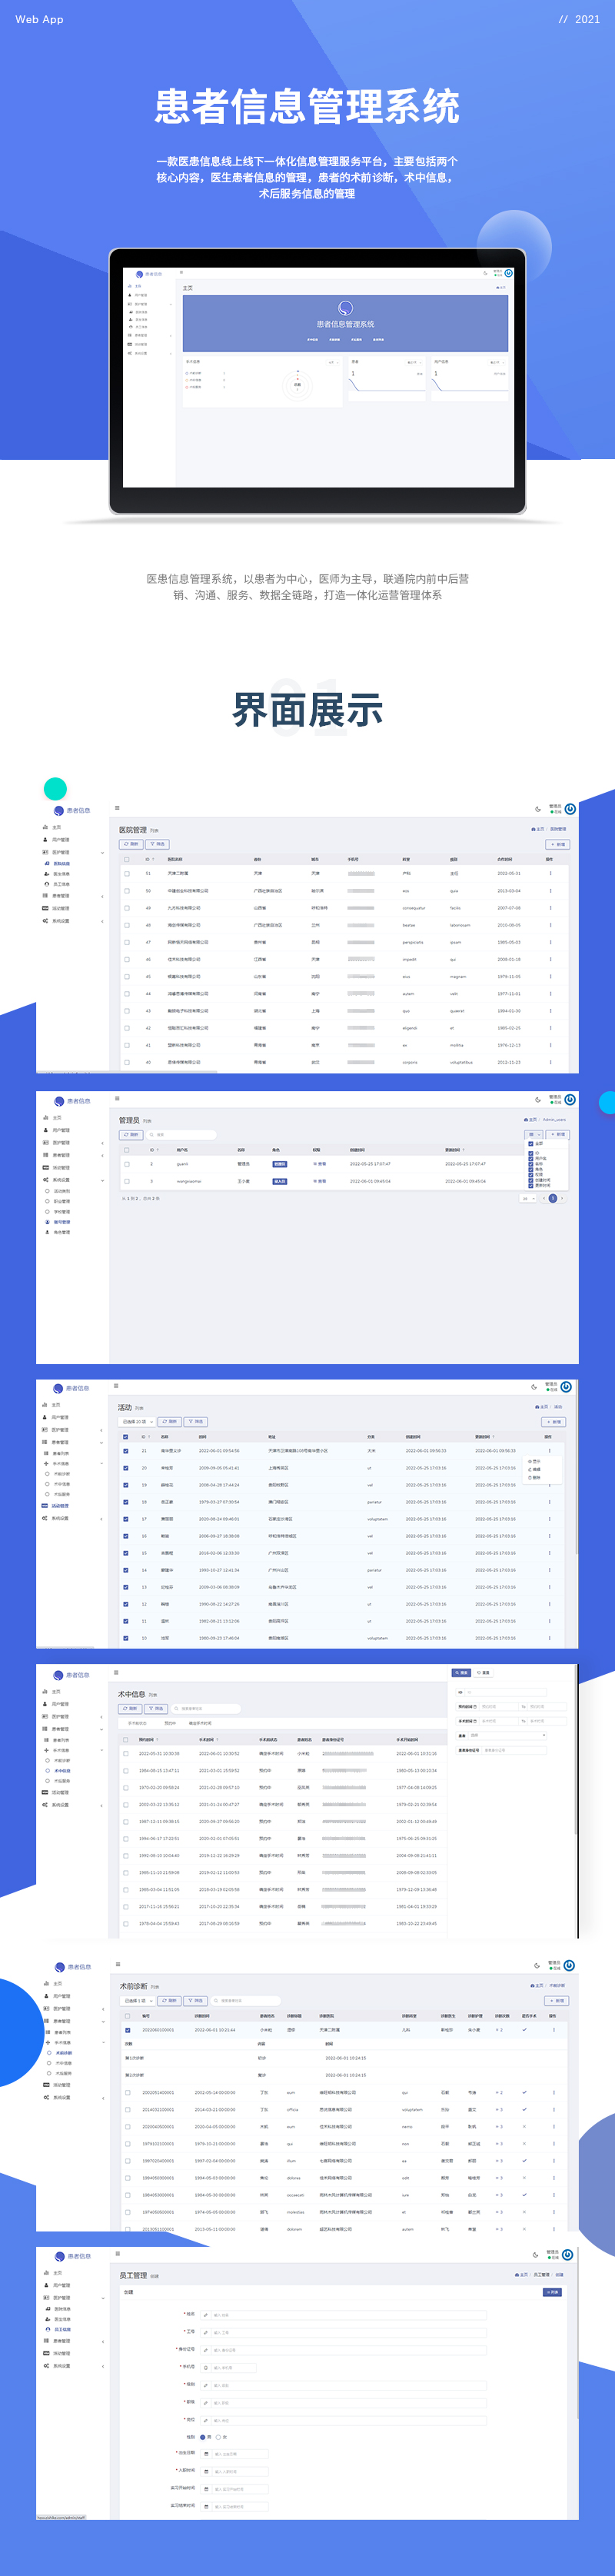Open the page-size dropdown showing 20

click(x=528, y=1198)
